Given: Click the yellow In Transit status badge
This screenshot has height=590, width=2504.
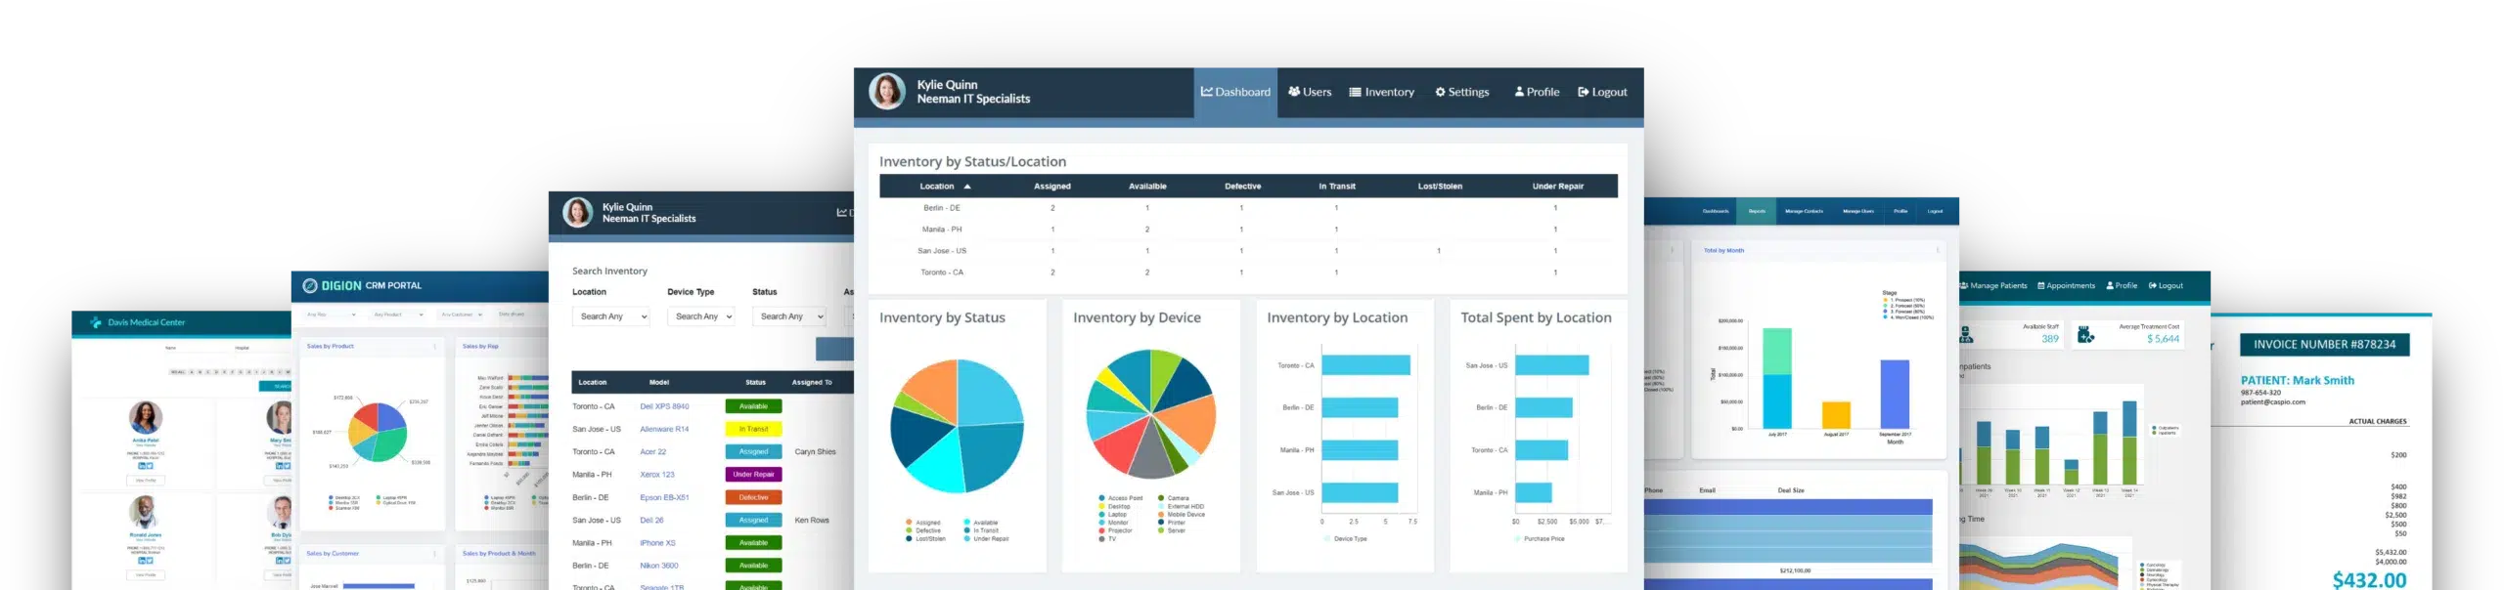Looking at the screenshot, I should pyautogui.click(x=753, y=429).
